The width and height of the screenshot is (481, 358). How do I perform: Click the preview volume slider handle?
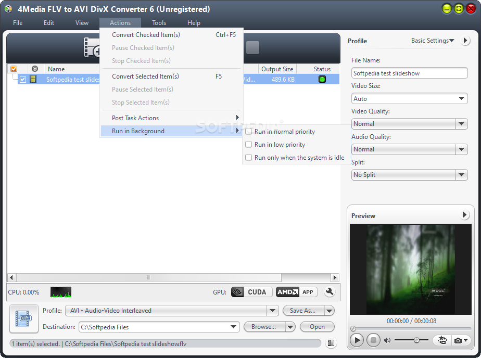(x=416, y=340)
